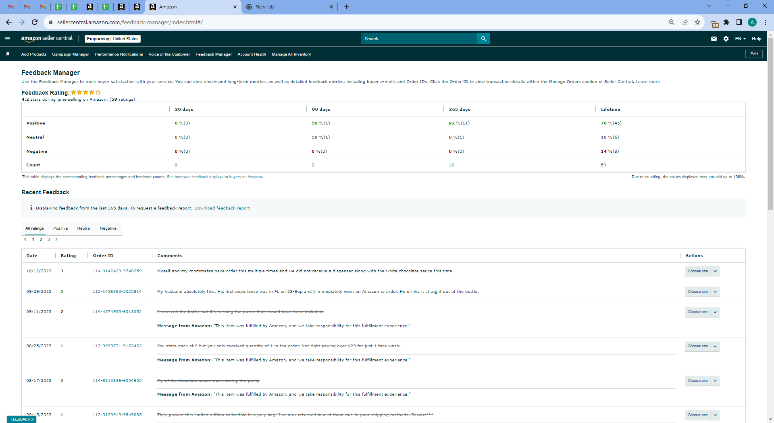This screenshot has height=423, width=774.
Task: Open Manage All Inventory
Action: (x=291, y=54)
